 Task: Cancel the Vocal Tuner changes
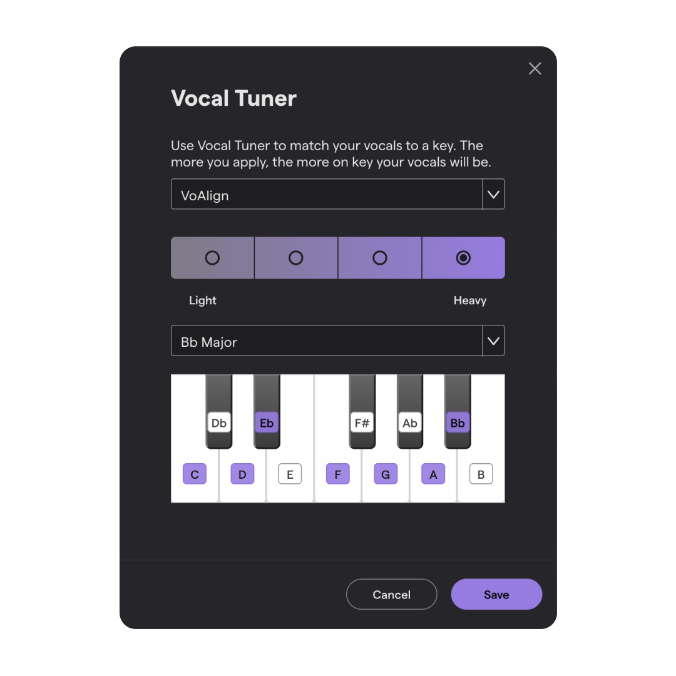(x=391, y=594)
